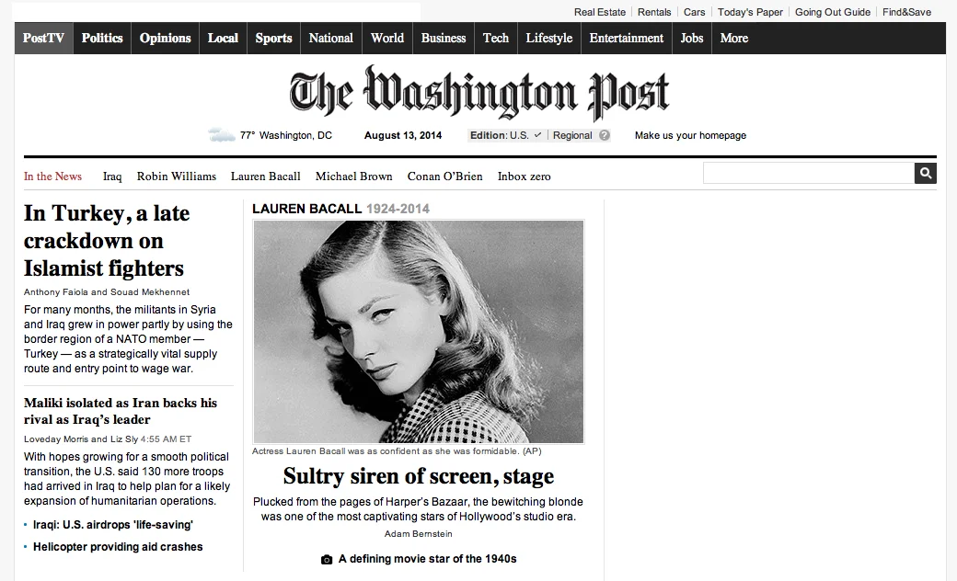This screenshot has width=957, height=581.
Task: Open the Robin Williams trending topic
Action: coord(177,177)
